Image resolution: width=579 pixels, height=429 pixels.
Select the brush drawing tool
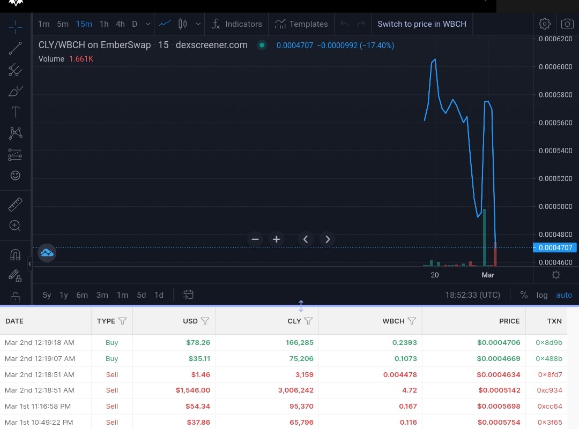tap(15, 91)
